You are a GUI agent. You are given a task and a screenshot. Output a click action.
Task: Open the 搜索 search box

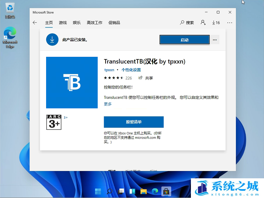click(187, 22)
